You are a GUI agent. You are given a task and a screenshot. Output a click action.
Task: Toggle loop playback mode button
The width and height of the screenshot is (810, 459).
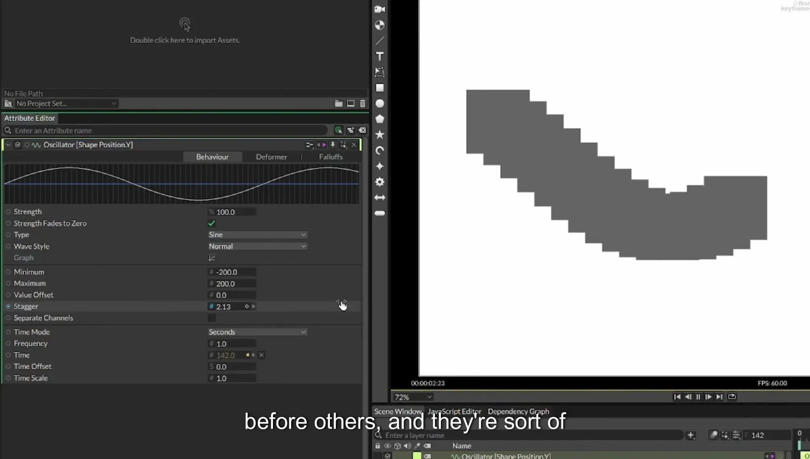pyautogui.click(x=732, y=397)
